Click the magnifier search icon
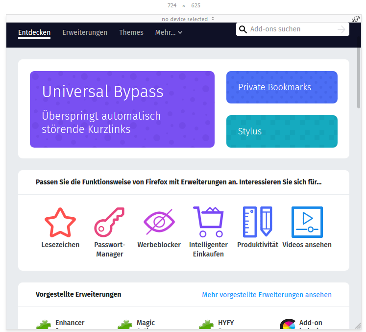Image resolution: width=366 pixels, height=332 pixels. (x=243, y=29)
